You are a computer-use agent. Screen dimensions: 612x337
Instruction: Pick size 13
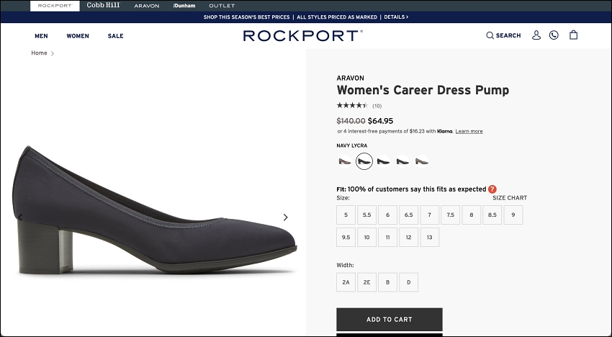429,237
